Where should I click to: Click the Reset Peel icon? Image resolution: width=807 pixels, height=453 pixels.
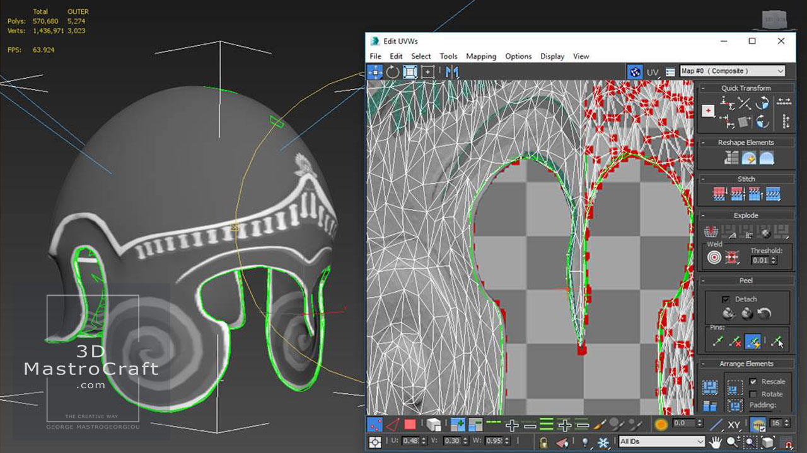tap(764, 313)
